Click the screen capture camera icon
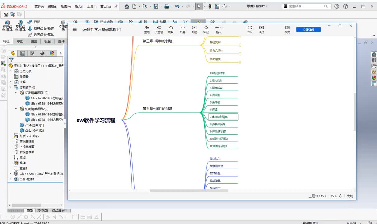Viewport: 377px width, 224px height. click(6, 14)
